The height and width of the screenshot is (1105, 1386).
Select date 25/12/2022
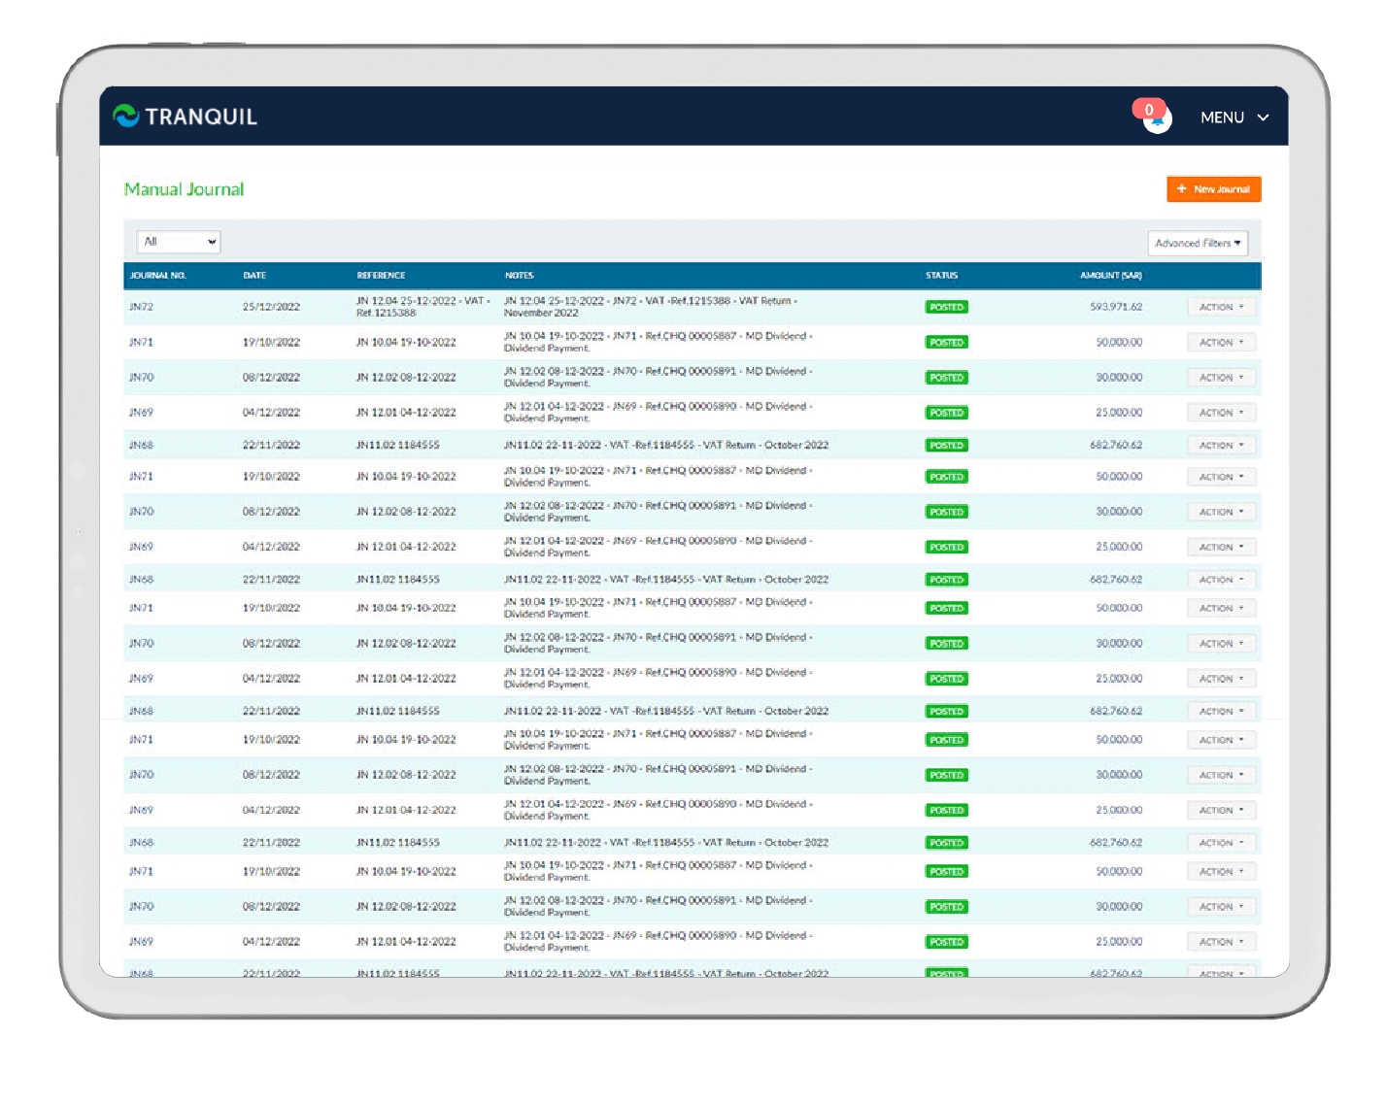271,307
